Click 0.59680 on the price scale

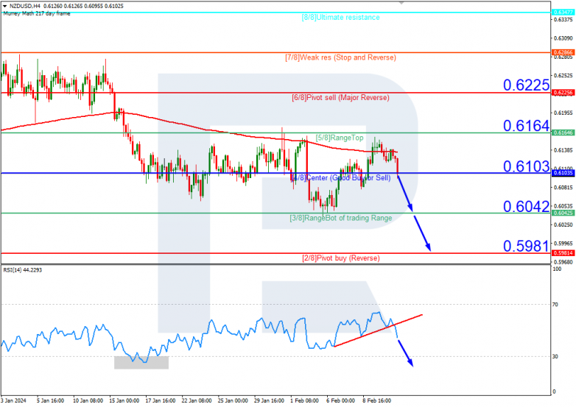[563, 263]
